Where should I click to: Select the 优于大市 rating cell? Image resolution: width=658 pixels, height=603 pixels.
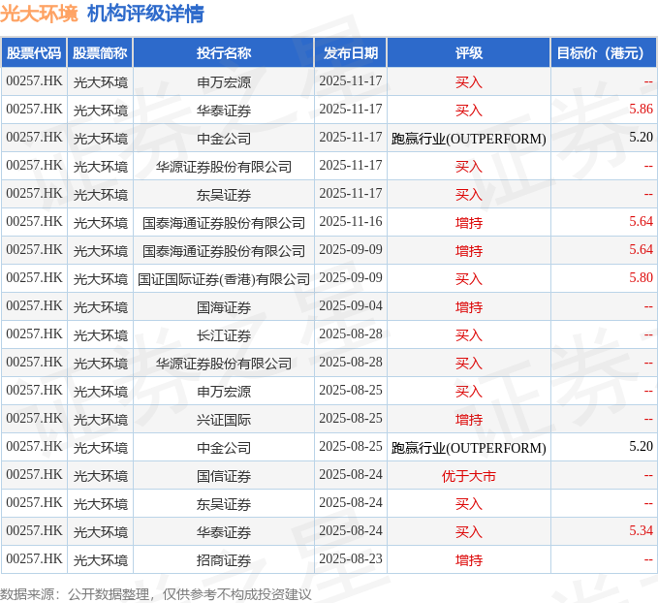coord(469,476)
